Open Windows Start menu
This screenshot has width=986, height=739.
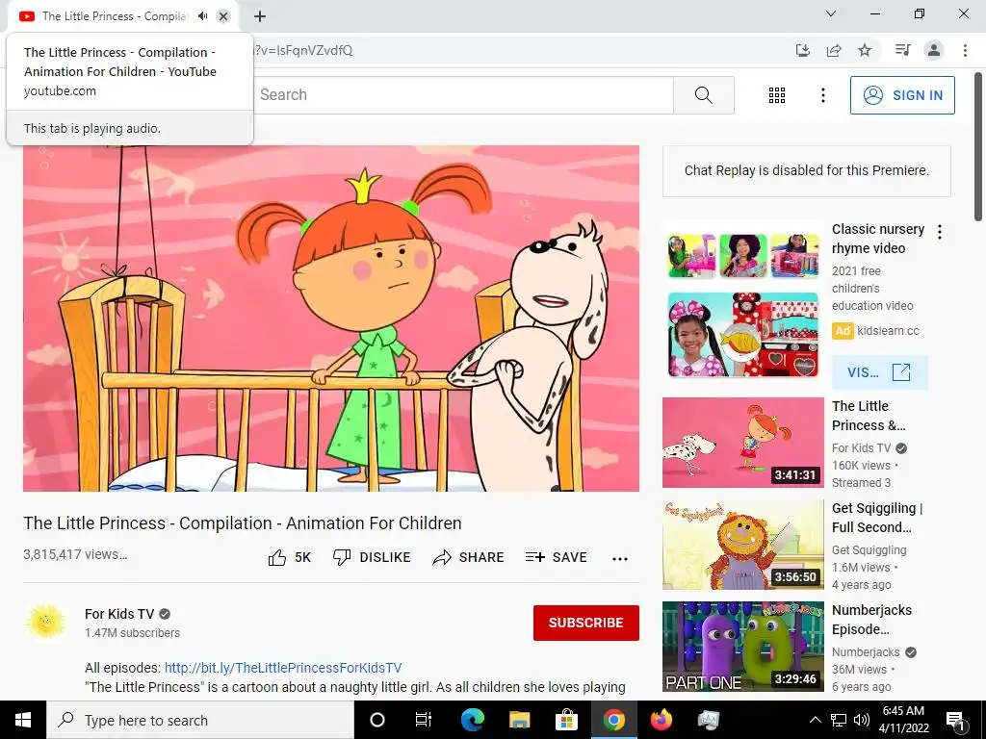(x=23, y=720)
